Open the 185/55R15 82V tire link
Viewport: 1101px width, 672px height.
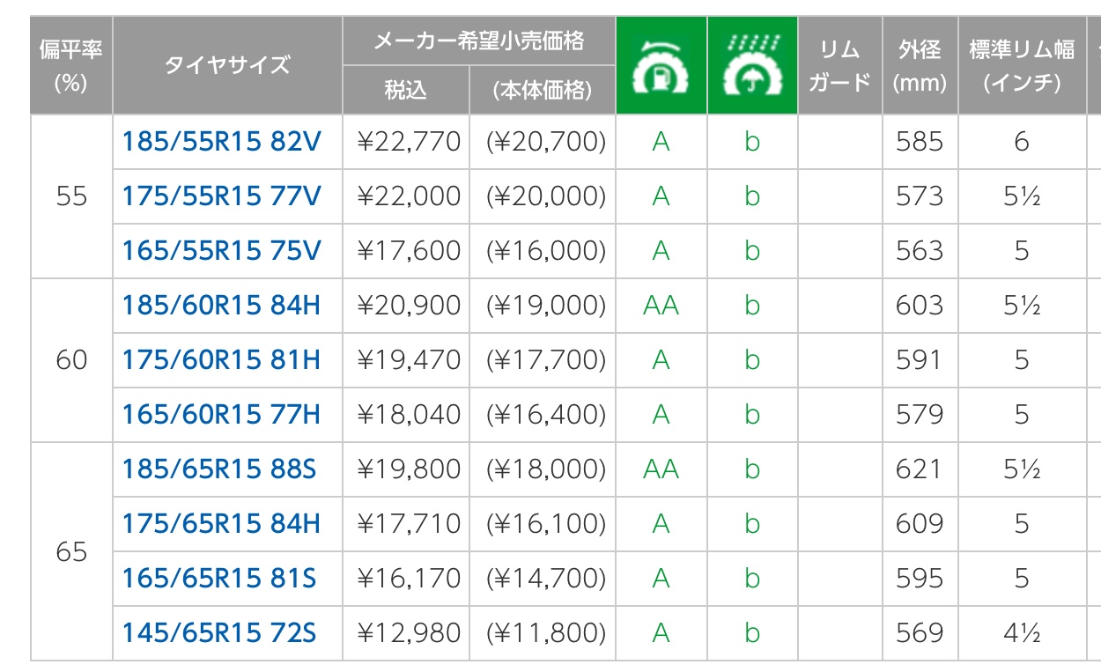pyautogui.click(x=222, y=142)
